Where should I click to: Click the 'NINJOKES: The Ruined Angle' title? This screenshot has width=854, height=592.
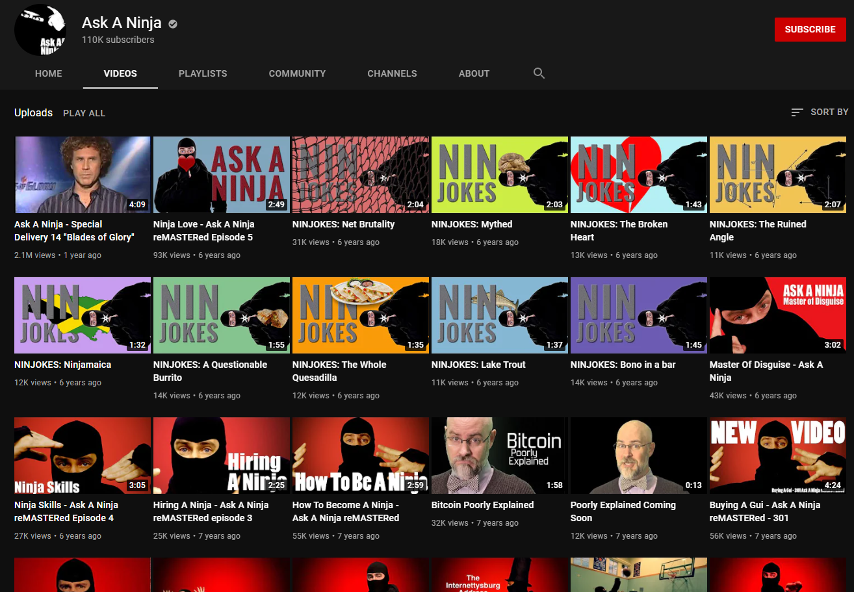point(758,231)
